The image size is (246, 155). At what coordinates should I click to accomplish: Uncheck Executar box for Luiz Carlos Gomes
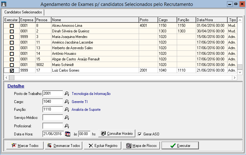[x=12, y=71]
